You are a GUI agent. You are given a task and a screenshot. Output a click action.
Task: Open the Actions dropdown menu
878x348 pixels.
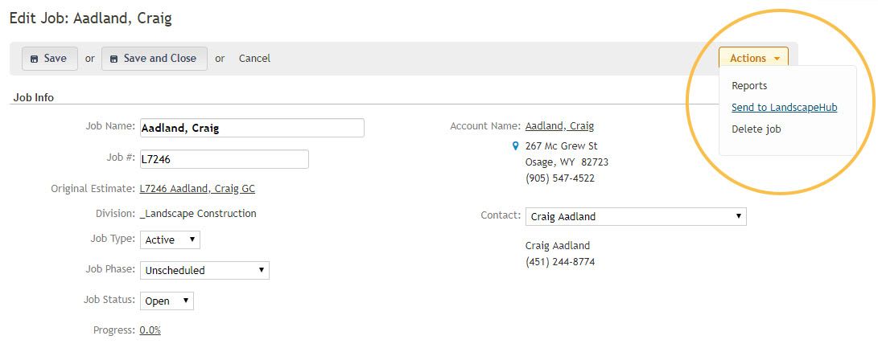(753, 58)
